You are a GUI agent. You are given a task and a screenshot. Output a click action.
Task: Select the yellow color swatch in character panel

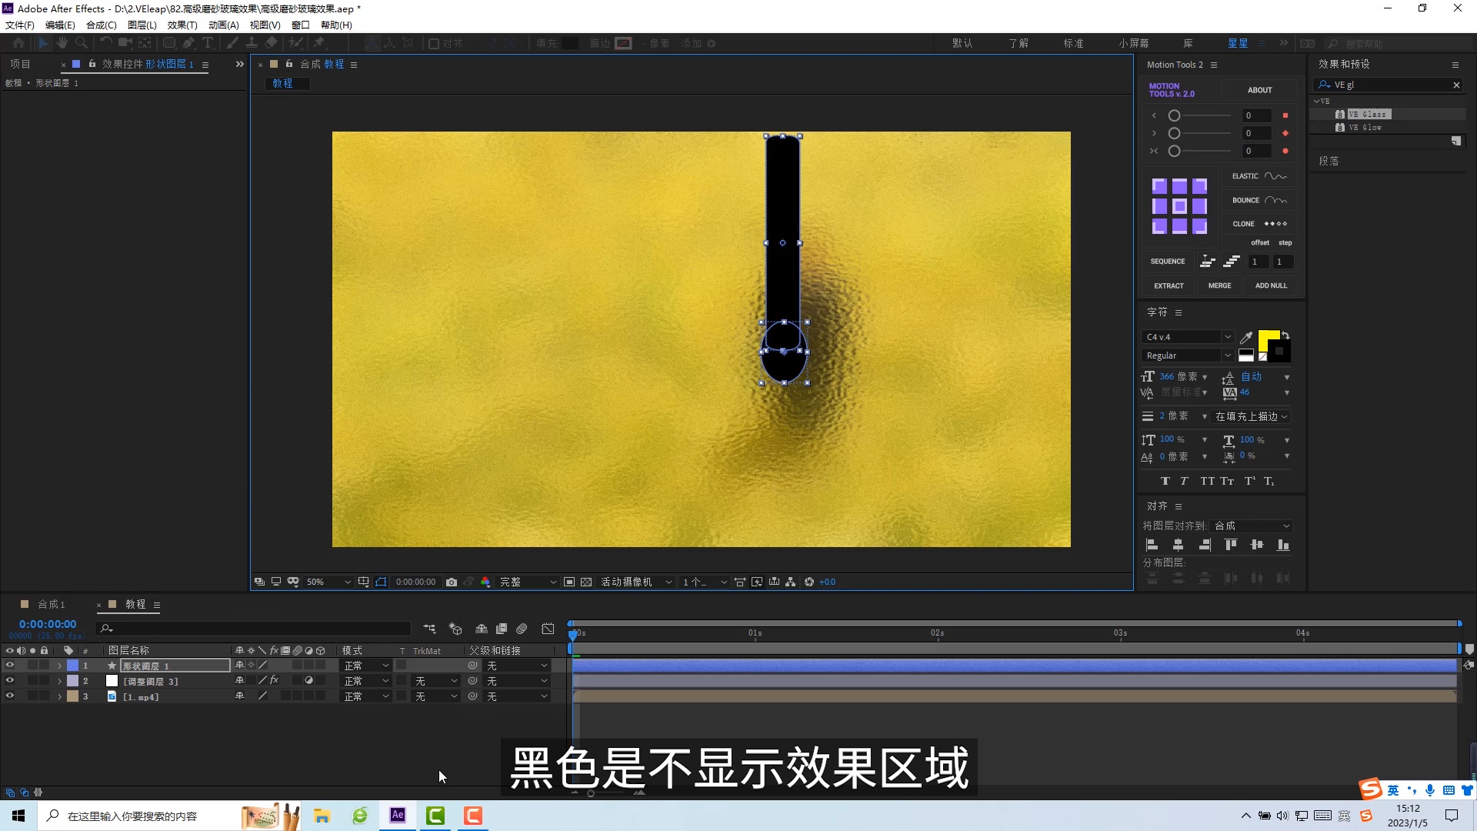click(1267, 337)
